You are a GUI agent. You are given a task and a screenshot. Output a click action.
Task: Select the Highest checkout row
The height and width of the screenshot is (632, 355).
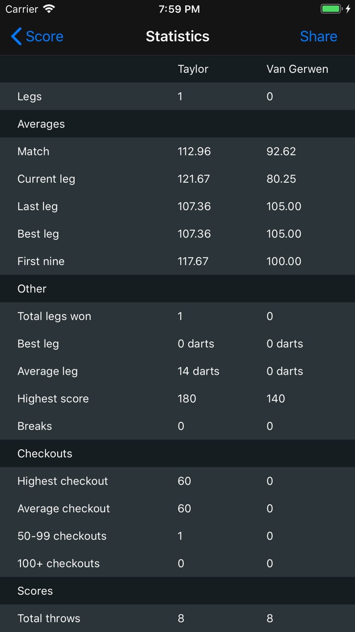(177, 481)
